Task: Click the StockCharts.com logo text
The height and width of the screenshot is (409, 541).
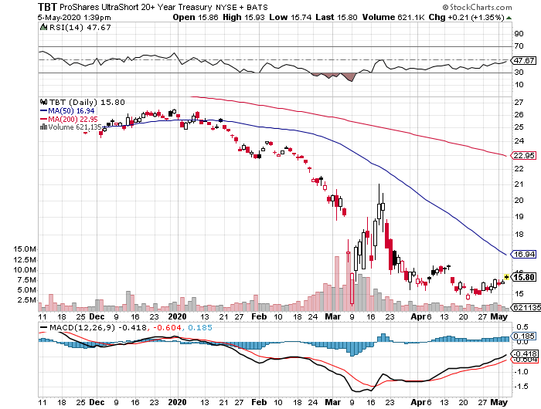Action: [477, 7]
